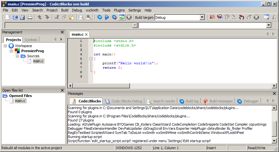
Task: Click the Print icon in toolbar
Action: pos(30,17)
